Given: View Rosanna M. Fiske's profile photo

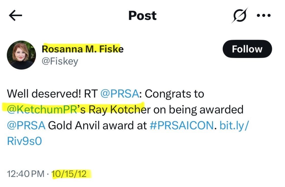Looking at the screenshot, I should [21, 55].
